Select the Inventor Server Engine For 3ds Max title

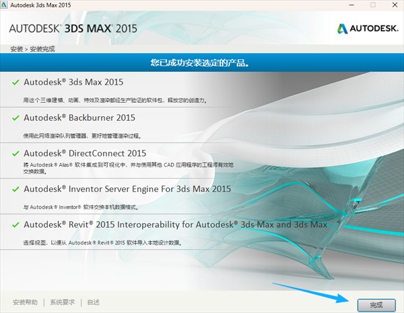(x=127, y=189)
